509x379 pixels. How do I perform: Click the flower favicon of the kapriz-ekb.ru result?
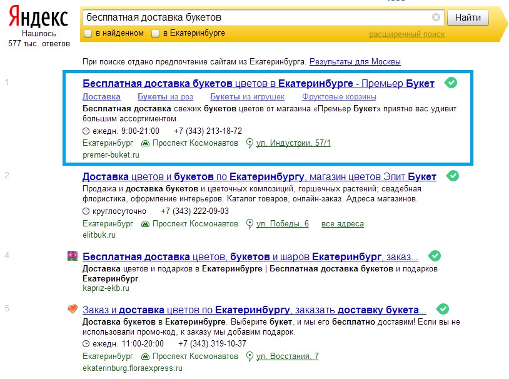pyautogui.click(x=73, y=256)
